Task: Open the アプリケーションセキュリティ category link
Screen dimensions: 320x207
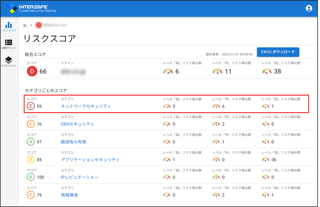Action: 90,160
